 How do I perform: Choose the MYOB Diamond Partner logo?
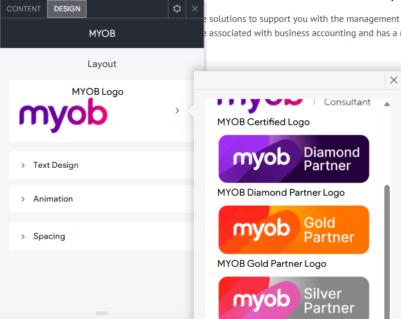tap(294, 159)
